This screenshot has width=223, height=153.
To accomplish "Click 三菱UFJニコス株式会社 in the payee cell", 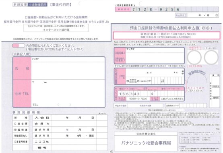I will (172, 99).
